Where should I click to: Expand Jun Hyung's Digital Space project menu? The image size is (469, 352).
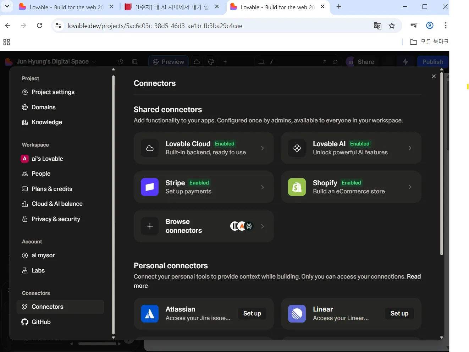tap(51, 62)
